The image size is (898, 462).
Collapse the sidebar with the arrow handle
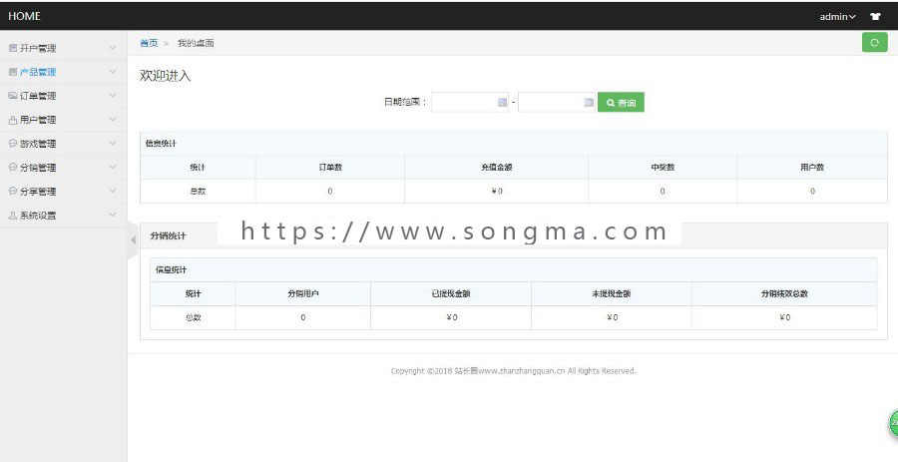pos(133,239)
